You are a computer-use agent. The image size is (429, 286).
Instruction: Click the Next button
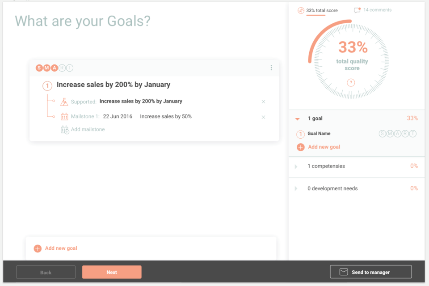coord(112,272)
